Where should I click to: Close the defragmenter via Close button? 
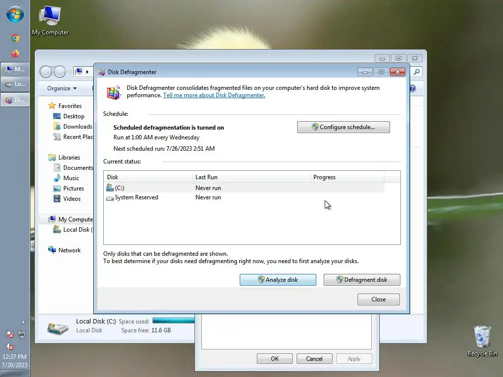(379, 299)
